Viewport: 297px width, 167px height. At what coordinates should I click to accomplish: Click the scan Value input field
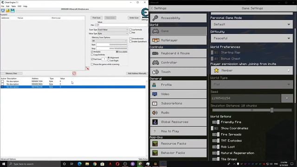pos(123,25)
